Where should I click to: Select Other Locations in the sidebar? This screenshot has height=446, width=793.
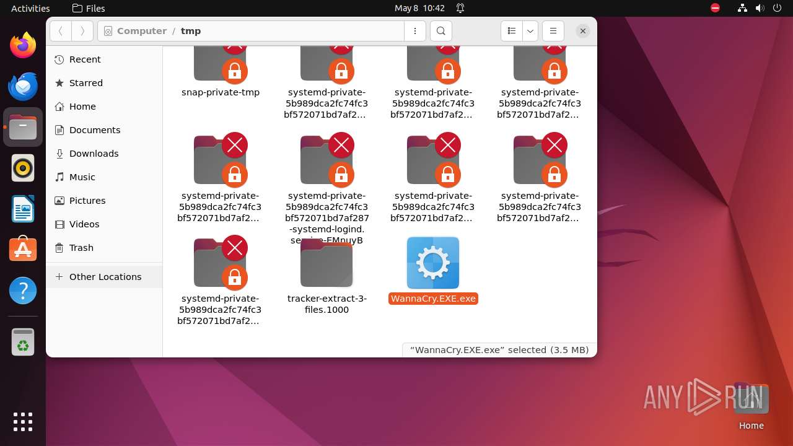[x=104, y=277]
